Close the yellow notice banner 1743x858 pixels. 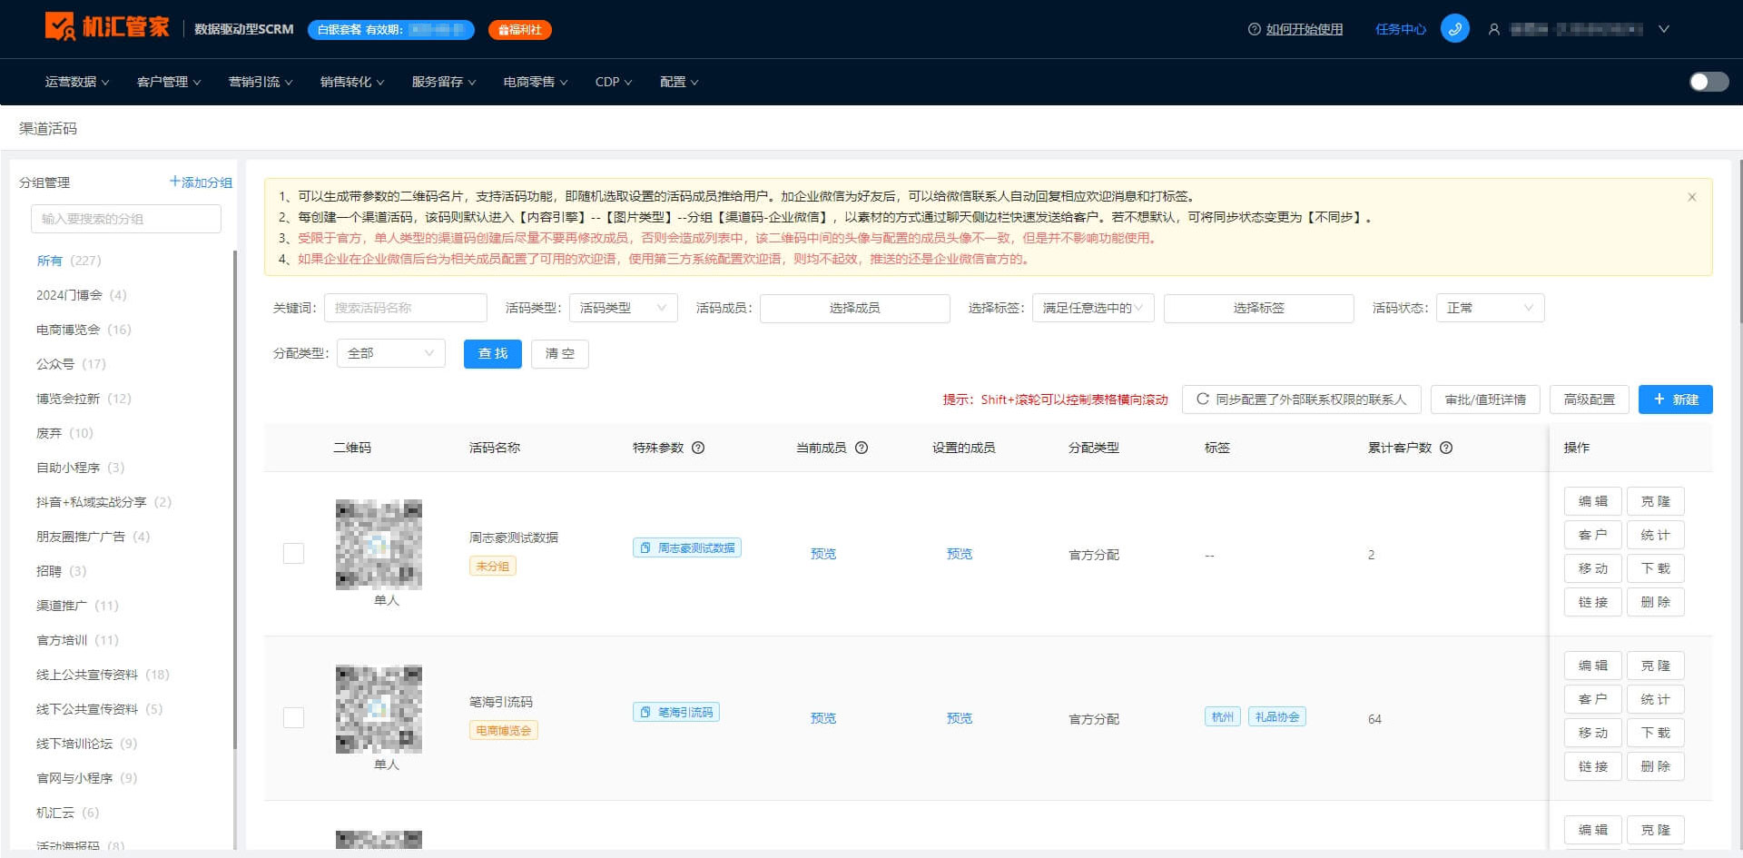pyautogui.click(x=1692, y=197)
